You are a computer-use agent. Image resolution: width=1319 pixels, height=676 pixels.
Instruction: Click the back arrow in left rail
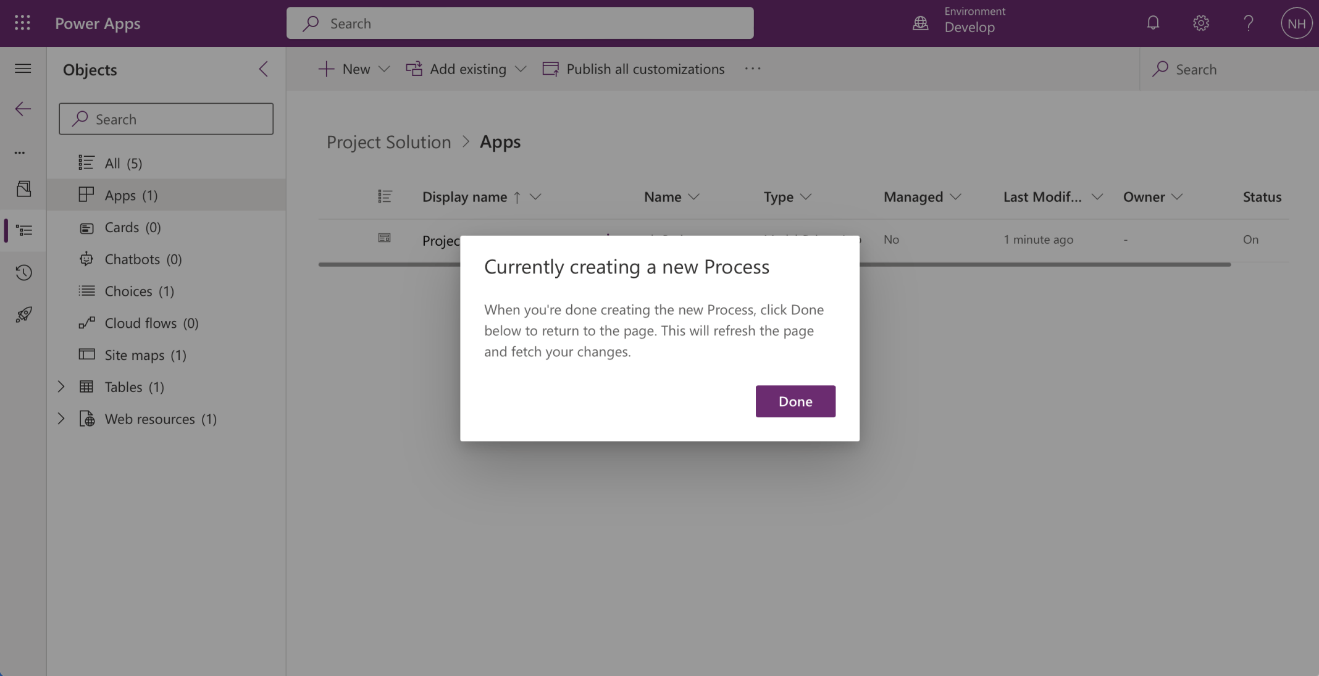click(23, 109)
